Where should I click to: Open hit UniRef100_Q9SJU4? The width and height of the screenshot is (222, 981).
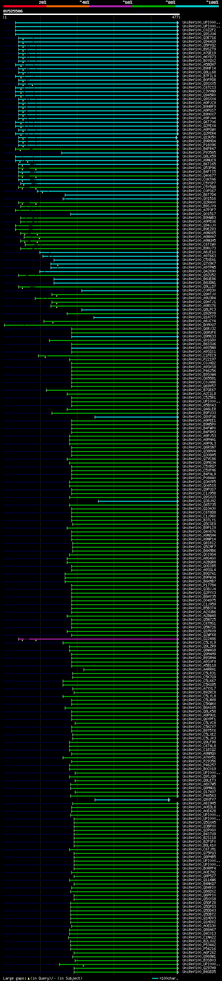199,34
